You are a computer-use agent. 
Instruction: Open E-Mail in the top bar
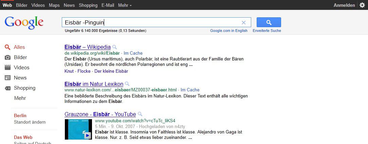[x=108, y=5]
